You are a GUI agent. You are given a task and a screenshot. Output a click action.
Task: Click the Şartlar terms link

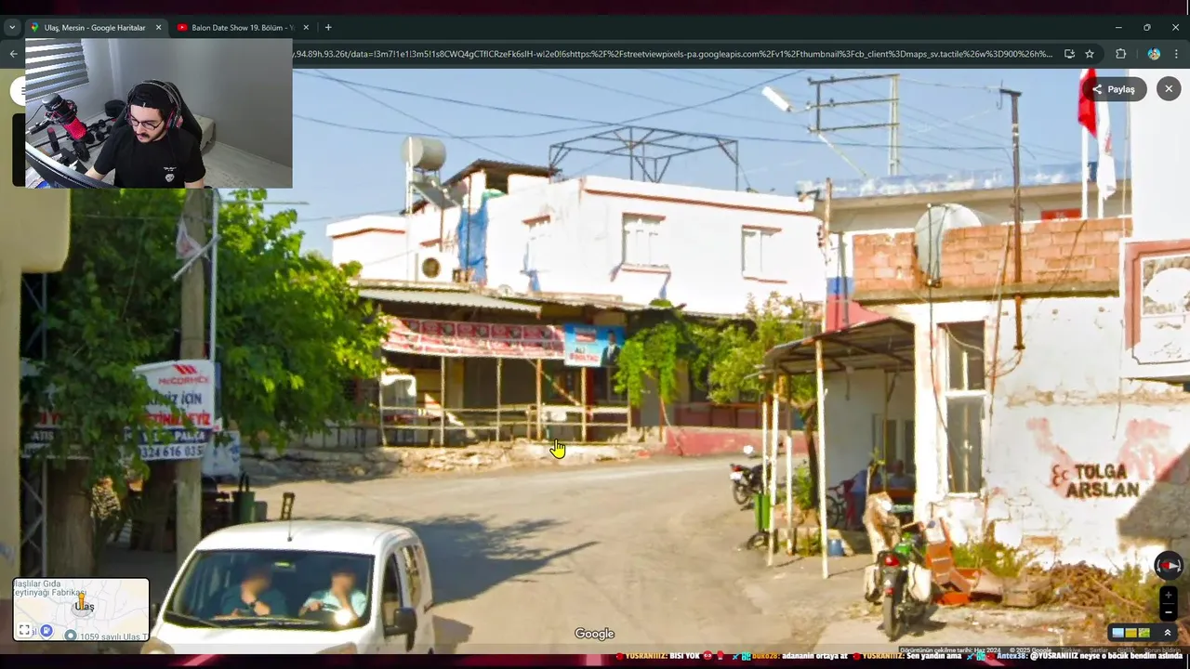[1099, 650]
